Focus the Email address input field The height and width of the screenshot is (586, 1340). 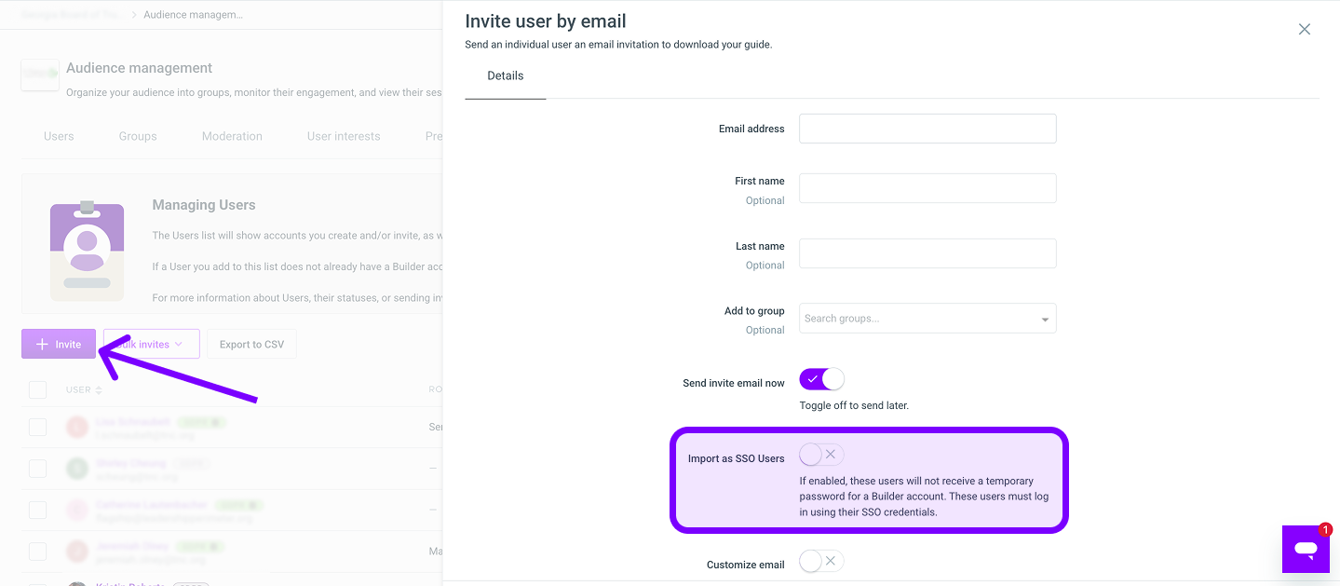[x=927, y=129]
